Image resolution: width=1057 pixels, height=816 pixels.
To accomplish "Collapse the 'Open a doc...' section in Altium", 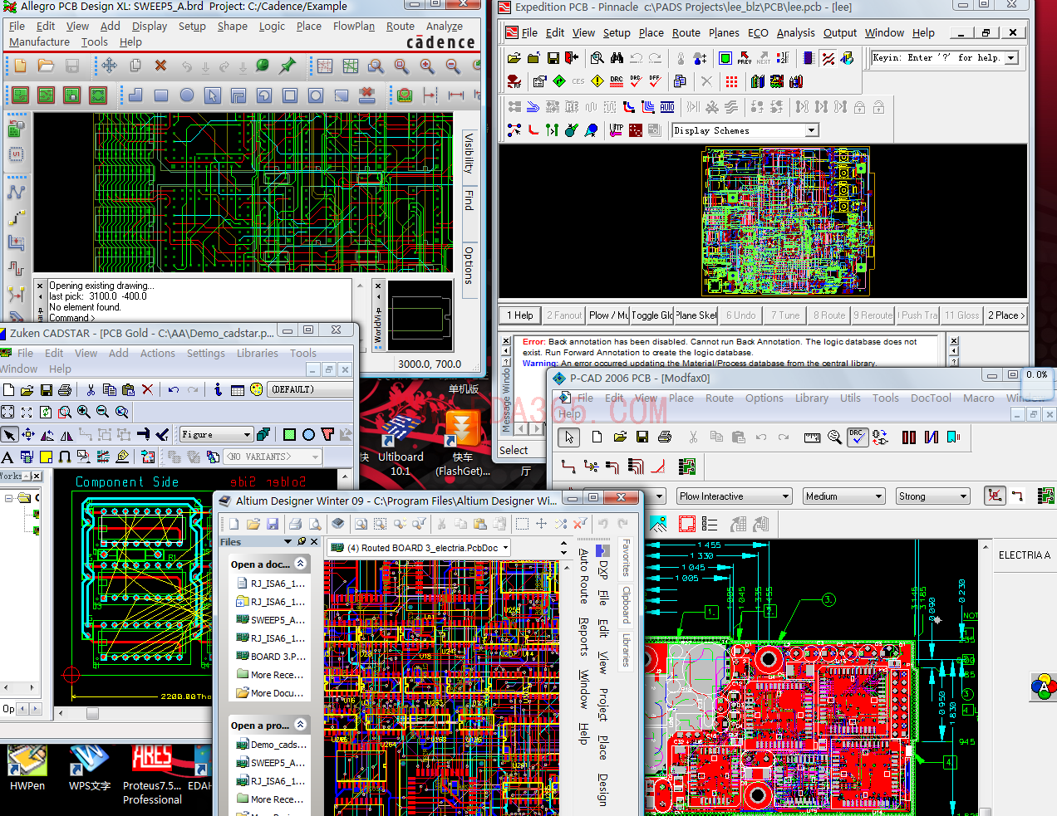I will (x=301, y=564).
